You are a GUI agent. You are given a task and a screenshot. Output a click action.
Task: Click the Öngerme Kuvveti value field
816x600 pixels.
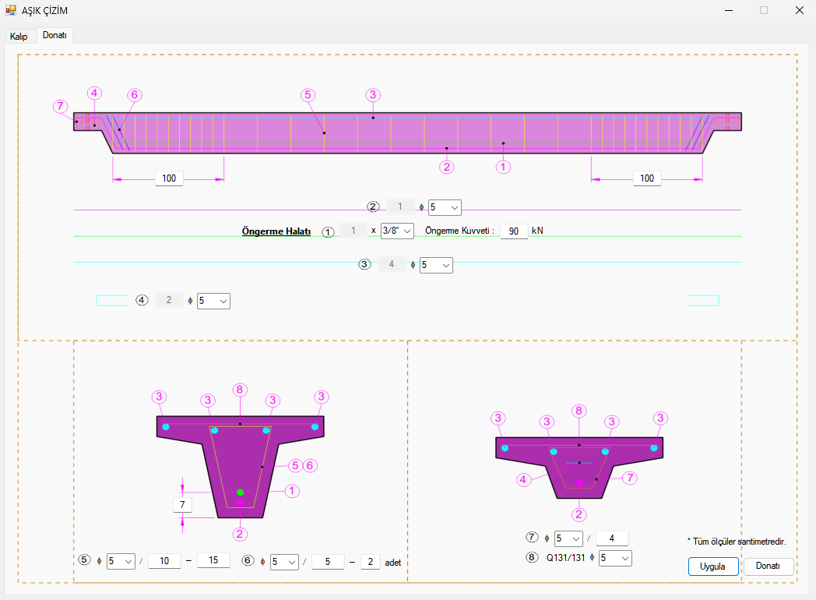point(514,231)
